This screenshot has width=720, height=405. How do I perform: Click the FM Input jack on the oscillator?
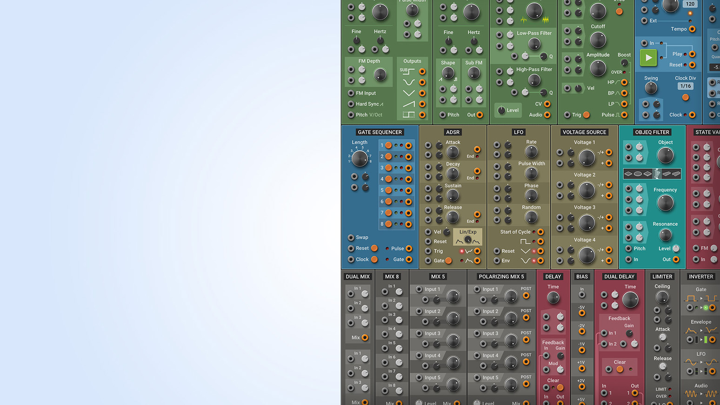point(351,93)
